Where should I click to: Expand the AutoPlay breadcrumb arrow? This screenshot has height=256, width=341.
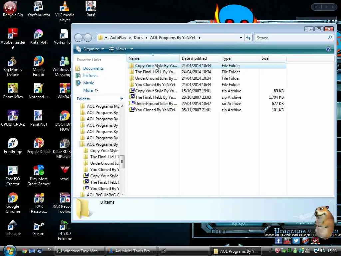point(130,38)
